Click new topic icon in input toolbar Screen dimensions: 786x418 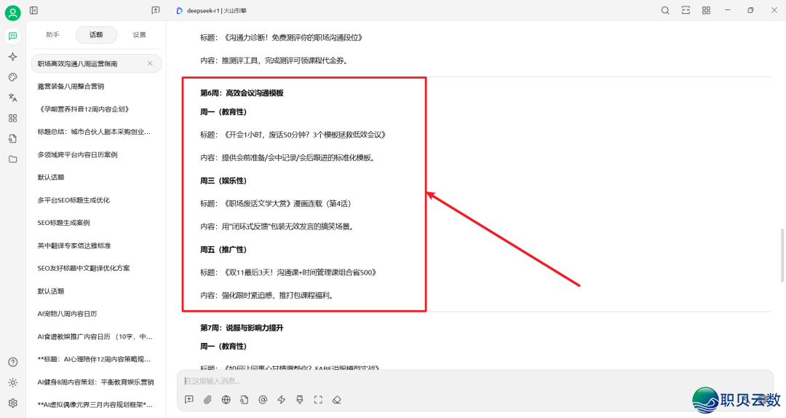coord(189,400)
